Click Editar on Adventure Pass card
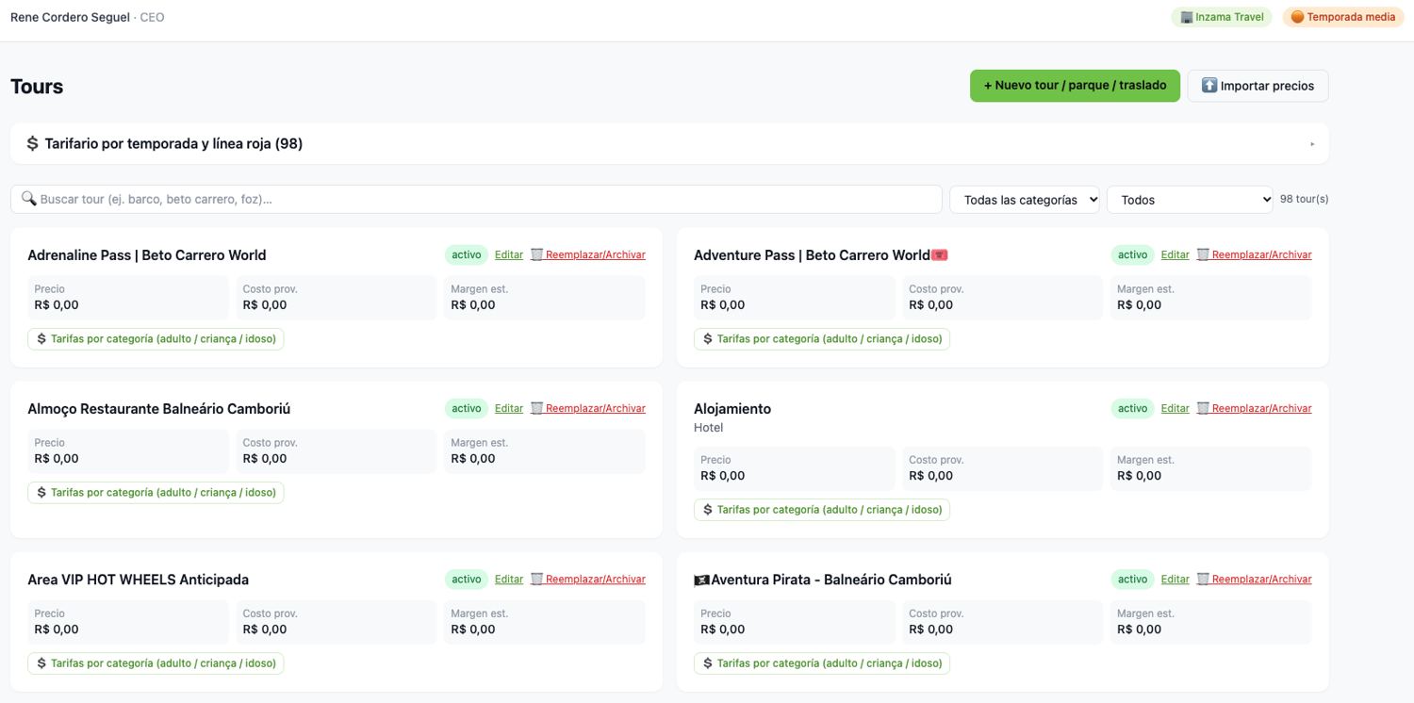The image size is (1414, 703). tap(1176, 254)
